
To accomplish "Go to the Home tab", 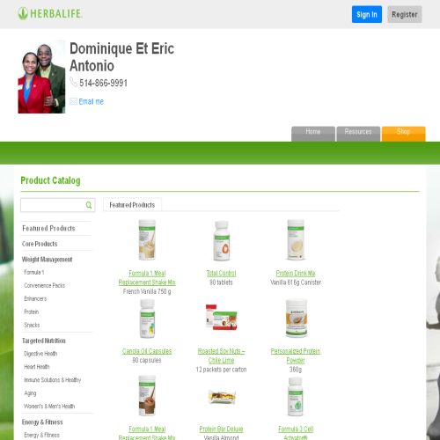I will coord(313,134).
